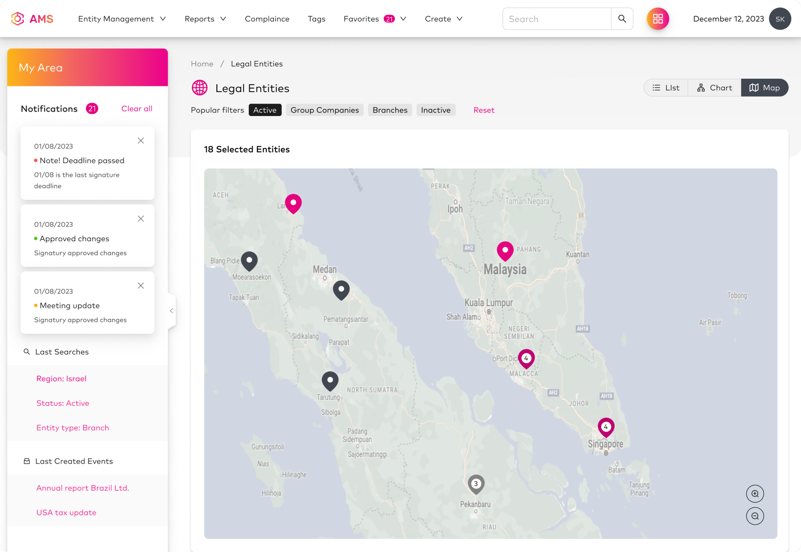The height and width of the screenshot is (552, 801).
Task: Collapse the My Area sidebar
Action: coord(171,311)
